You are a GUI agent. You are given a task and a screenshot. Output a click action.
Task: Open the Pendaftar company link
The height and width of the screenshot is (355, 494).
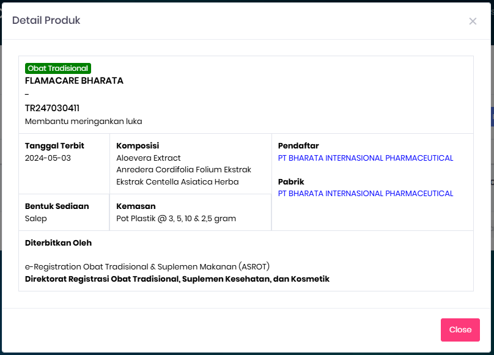point(365,158)
